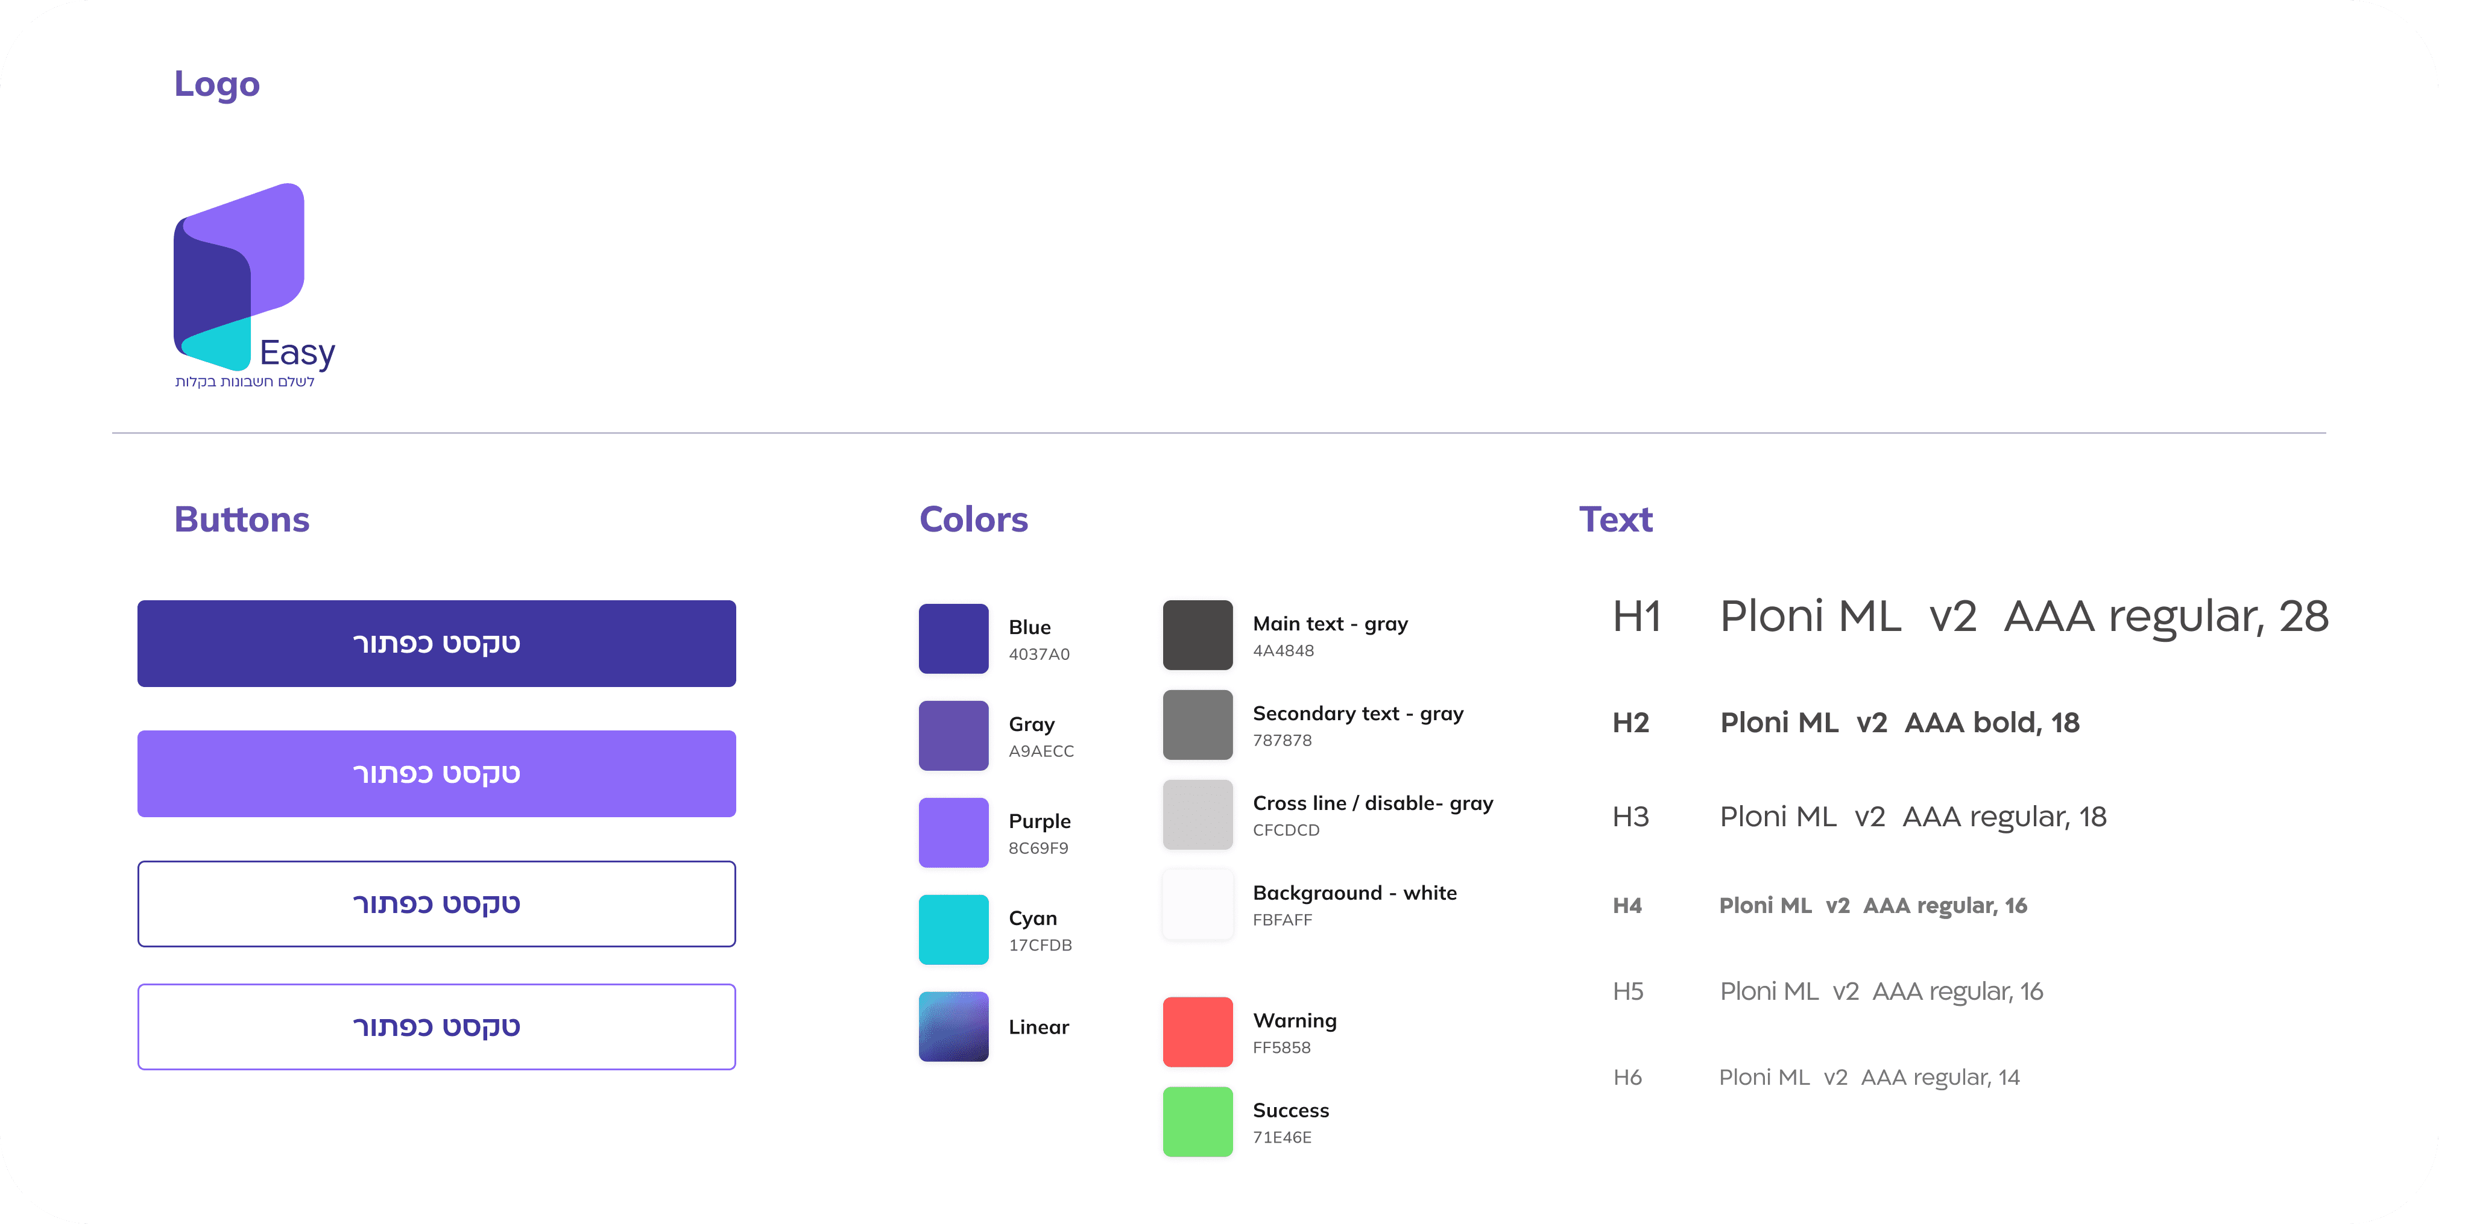Viewport: 2471px width, 1224px height.
Task: Click the 'Linear' color label
Action: 1038,1026
